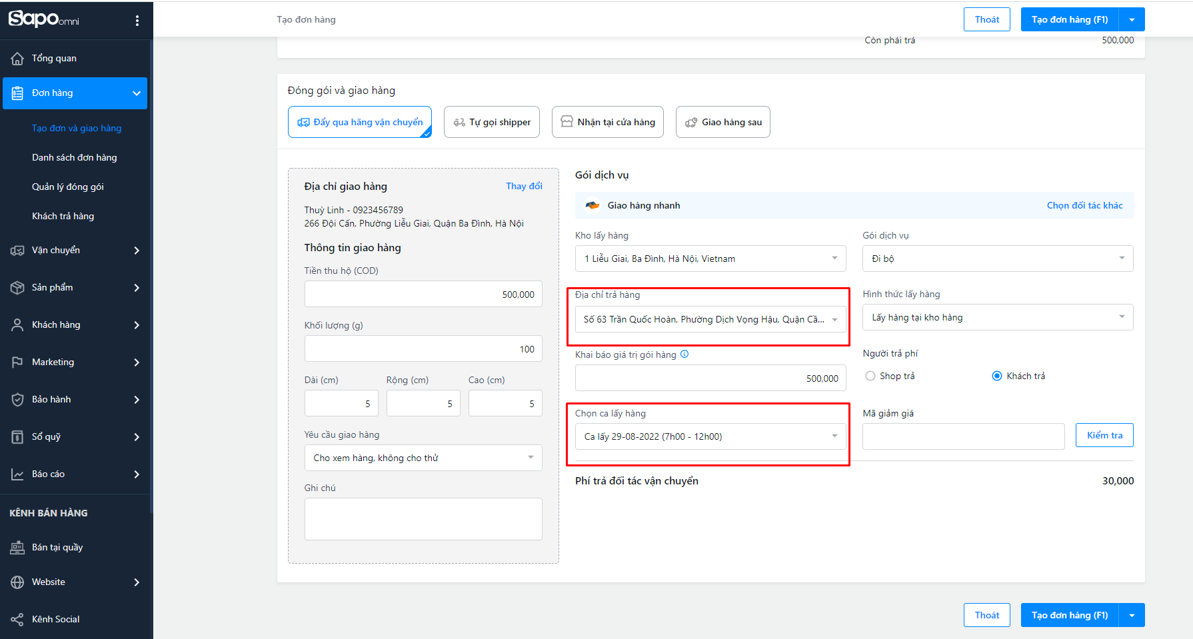Expand the Sản phẩm submenu arrow
The width and height of the screenshot is (1193, 639).
click(137, 288)
